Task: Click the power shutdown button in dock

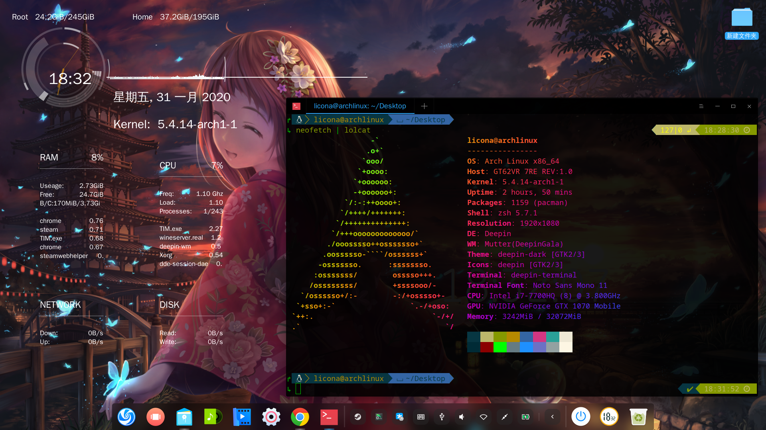Action: [x=580, y=417]
